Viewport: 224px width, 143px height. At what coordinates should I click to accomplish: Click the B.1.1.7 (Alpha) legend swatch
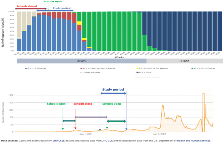pyautogui.click(x=26, y=68)
